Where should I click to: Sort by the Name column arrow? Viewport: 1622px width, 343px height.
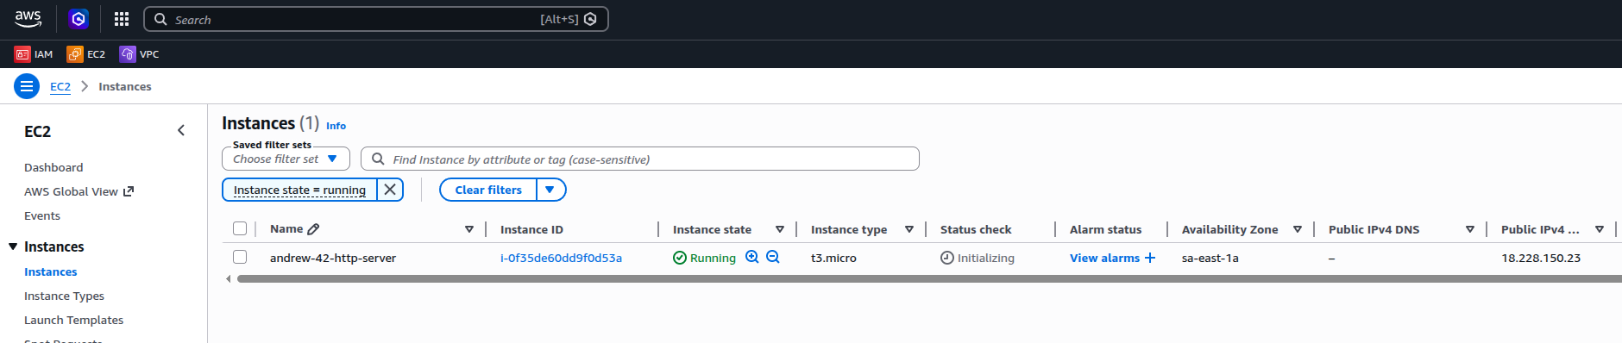tap(469, 229)
